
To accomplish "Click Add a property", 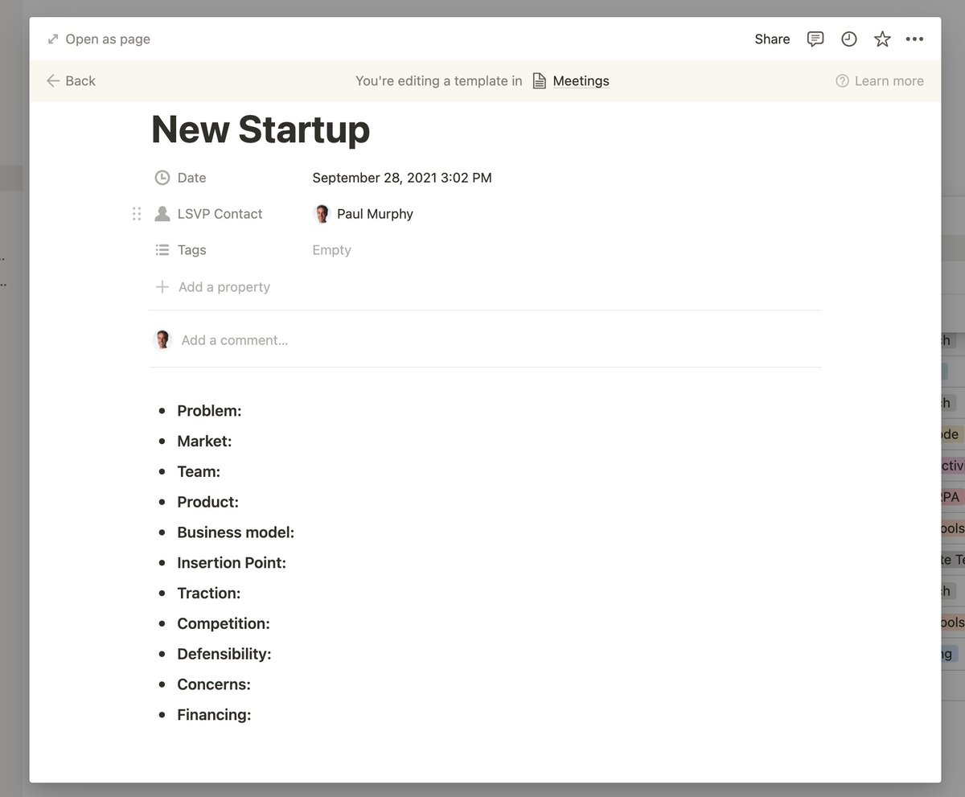I will point(212,287).
